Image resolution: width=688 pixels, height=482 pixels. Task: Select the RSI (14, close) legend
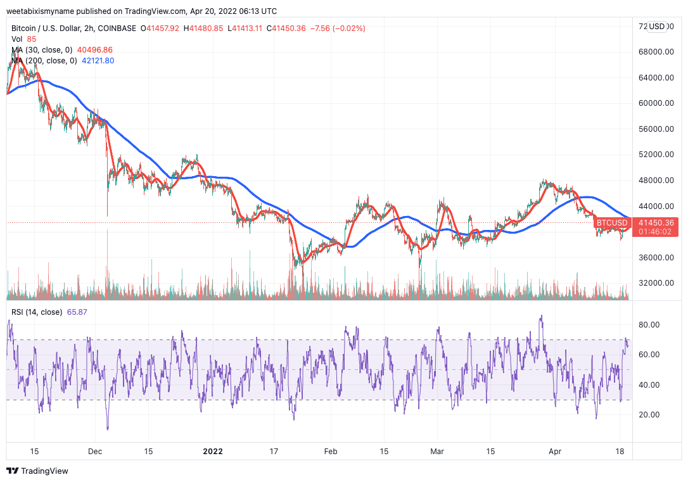pos(37,312)
